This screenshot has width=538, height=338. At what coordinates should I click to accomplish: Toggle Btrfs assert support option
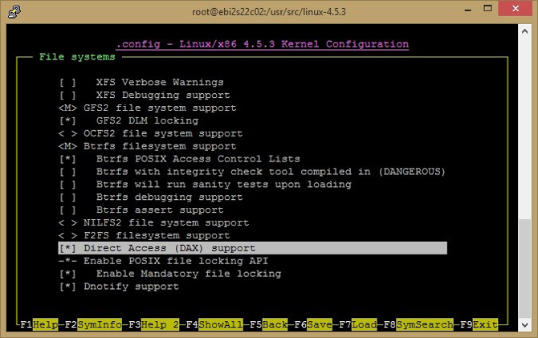[141, 210]
